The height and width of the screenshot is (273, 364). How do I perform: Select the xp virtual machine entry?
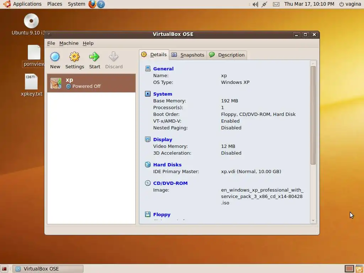click(91, 83)
